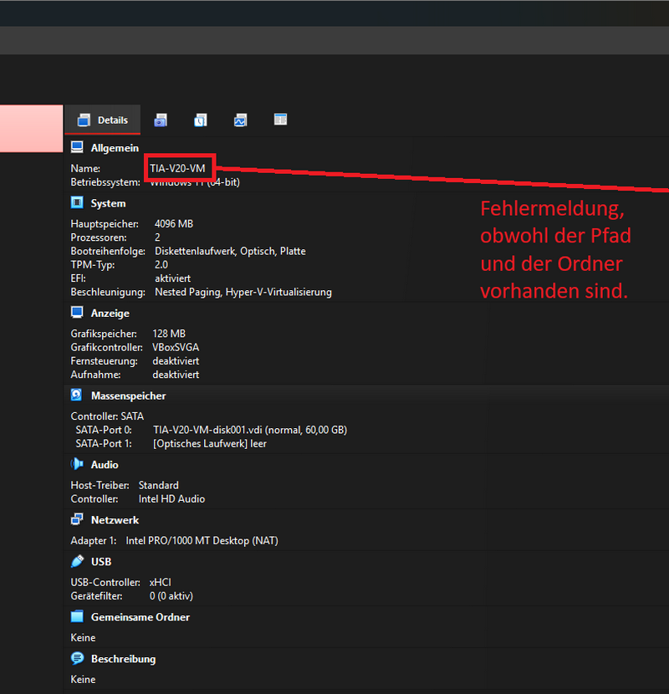Click the Massenspeicher section icon
This screenshot has width=669, height=694.
[77, 395]
